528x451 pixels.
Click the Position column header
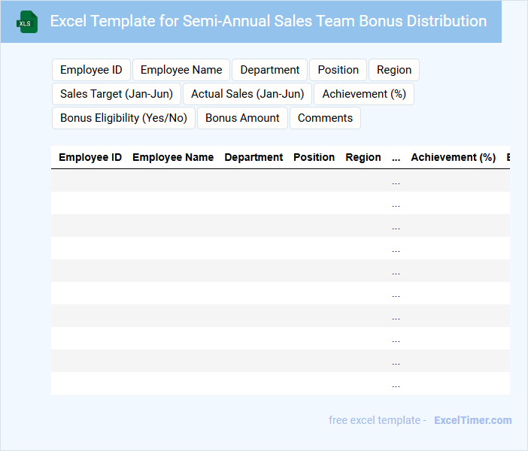pyautogui.click(x=314, y=158)
